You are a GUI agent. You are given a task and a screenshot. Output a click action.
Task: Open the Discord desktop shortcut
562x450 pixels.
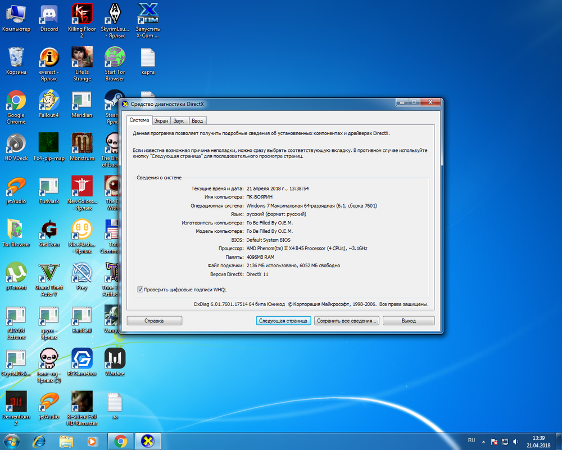(x=49, y=18)
